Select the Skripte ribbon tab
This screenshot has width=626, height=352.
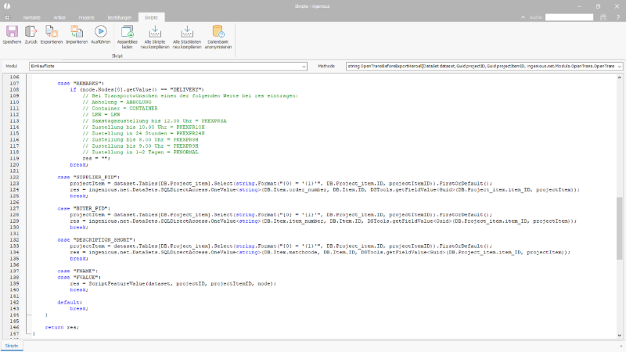tap(151, 17)
